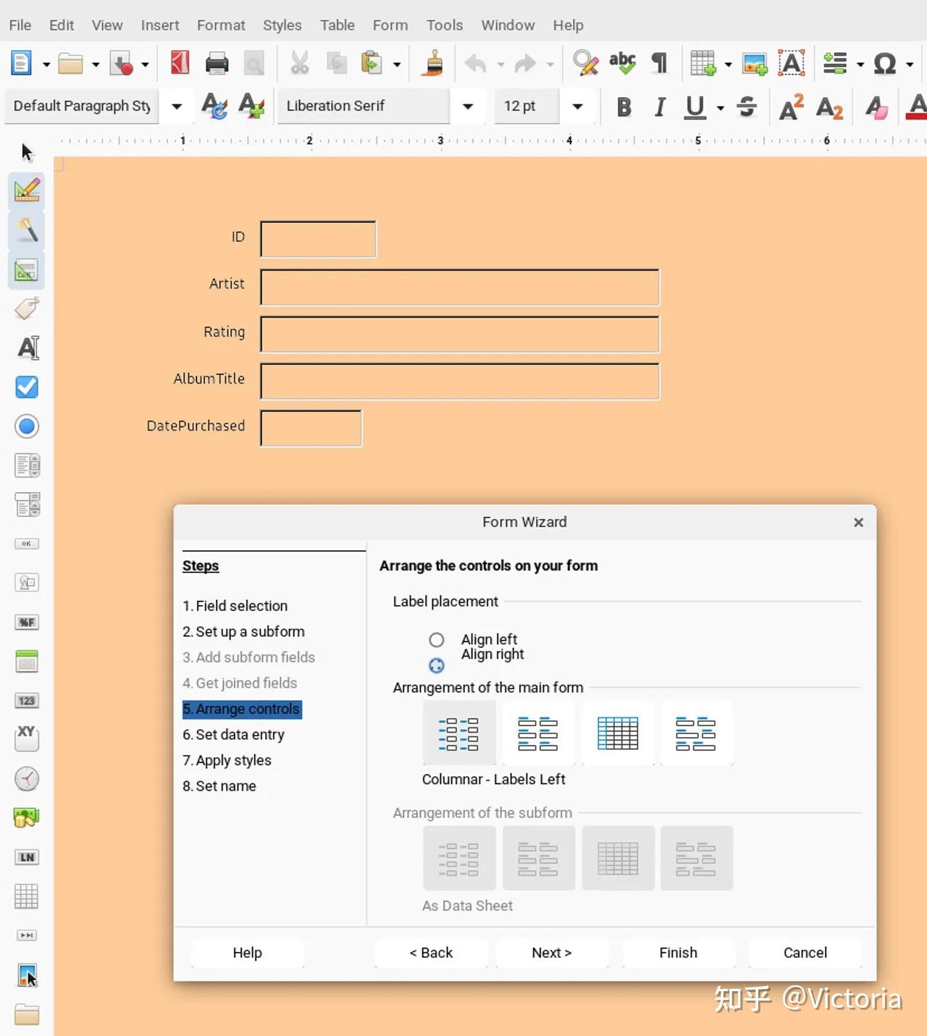
Task: Open the Tools menu
Action: click(x=444, y=25)
